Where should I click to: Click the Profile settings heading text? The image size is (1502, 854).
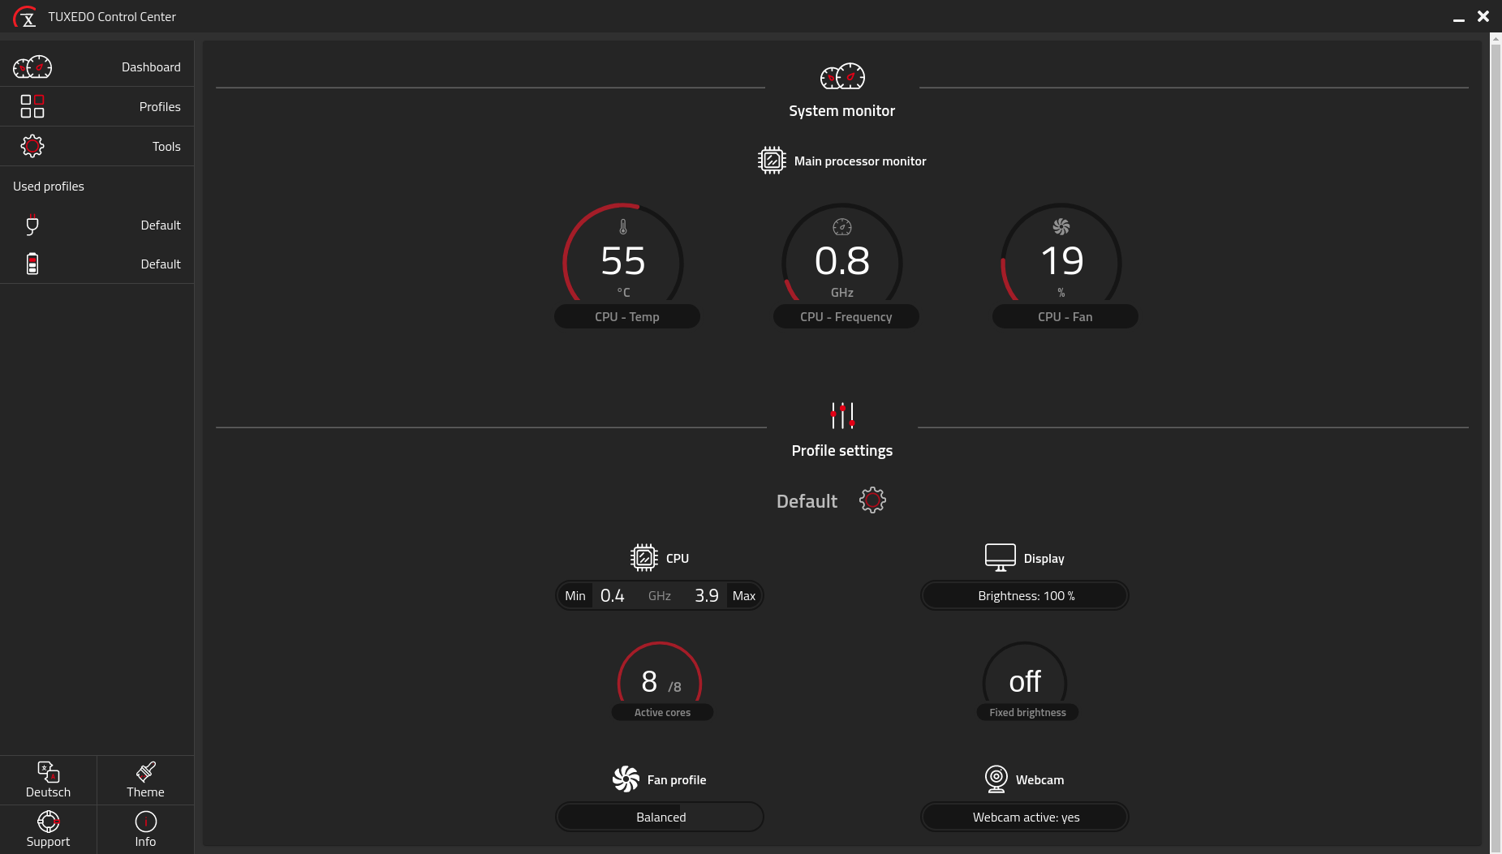click(842, 450)
